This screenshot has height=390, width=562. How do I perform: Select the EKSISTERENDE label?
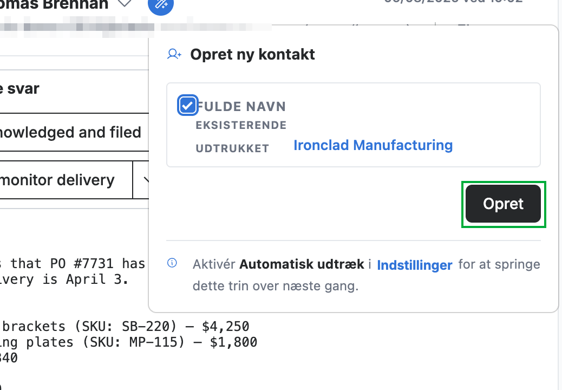pyautogui.click(x=241, y=125)
